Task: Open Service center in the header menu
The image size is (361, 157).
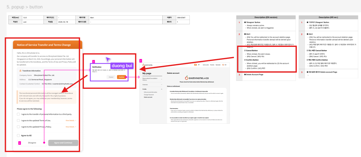Action: coord(205,65)
